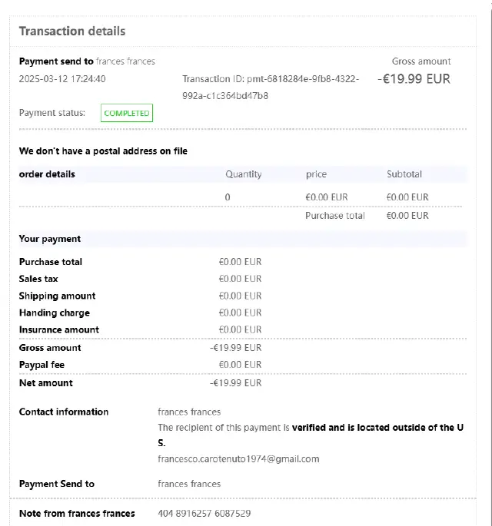Click the Shipping amount row label
The width and height of the screenshot is (492, 526).
tap(58, 296)
